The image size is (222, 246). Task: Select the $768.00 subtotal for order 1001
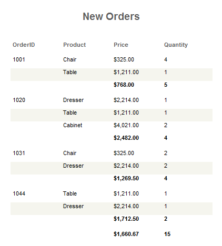(x=124, y=85)
